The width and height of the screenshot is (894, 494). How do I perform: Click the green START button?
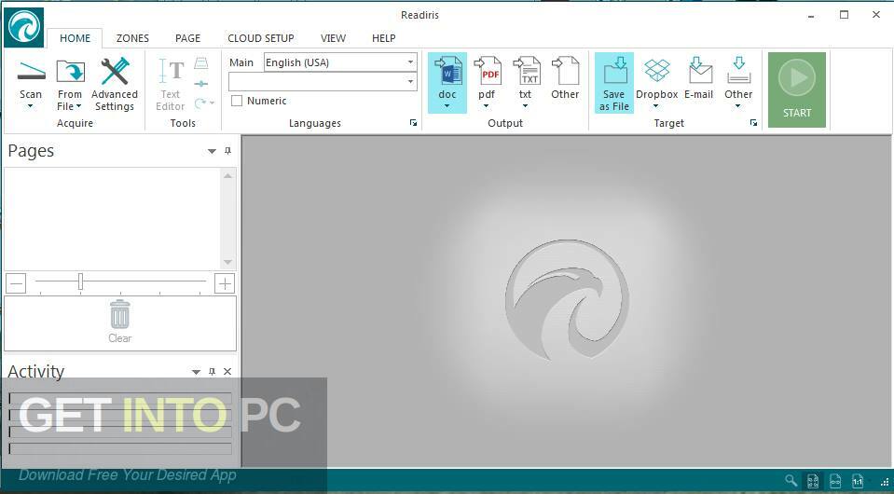click(797, 90)
